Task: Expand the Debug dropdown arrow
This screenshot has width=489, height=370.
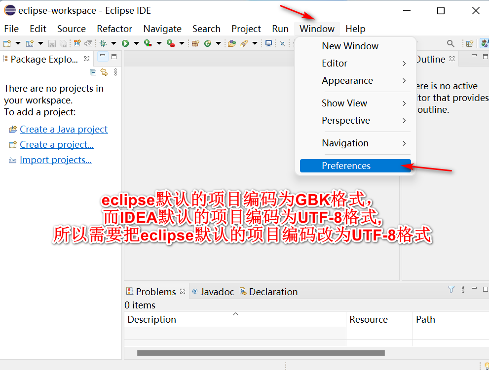Action: [113, 43]
